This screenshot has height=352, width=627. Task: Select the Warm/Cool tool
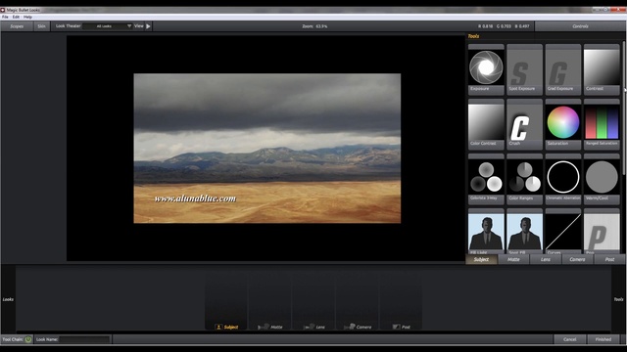click(602, 179)
